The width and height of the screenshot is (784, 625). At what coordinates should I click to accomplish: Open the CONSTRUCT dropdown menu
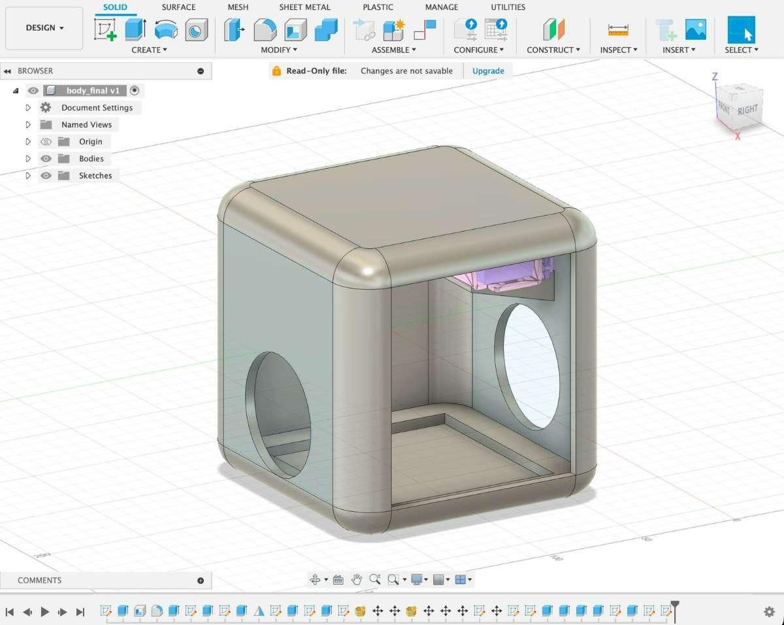553,50
